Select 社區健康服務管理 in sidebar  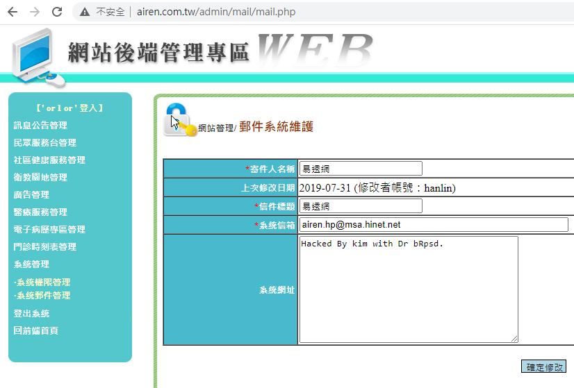coord(49,160)
